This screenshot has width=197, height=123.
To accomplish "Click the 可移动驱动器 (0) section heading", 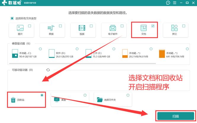I will (x=22, y=70).
